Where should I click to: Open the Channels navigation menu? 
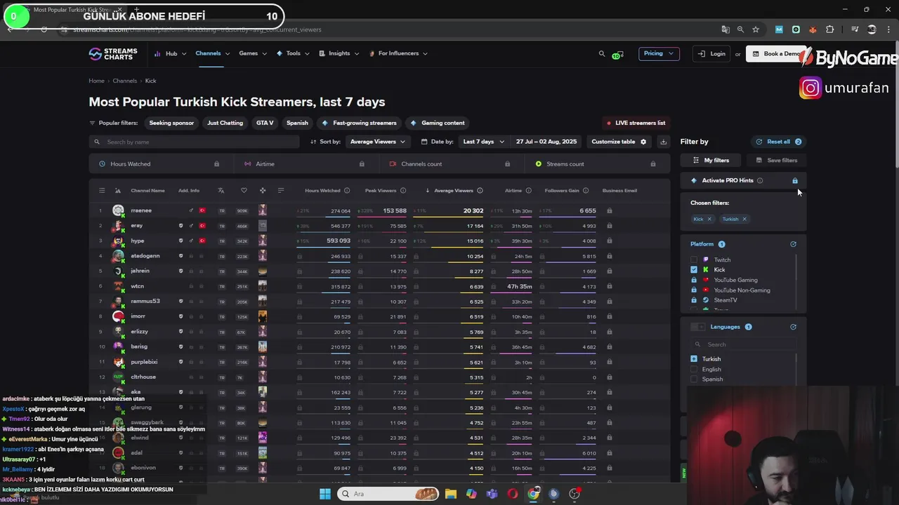click(211, 53)
